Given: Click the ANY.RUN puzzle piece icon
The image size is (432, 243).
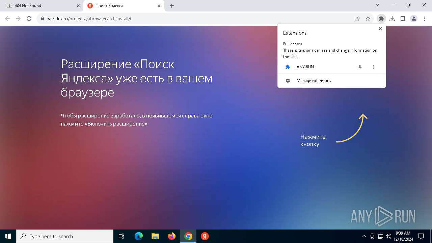Looking at the screenshot, I should coord(288,67).
